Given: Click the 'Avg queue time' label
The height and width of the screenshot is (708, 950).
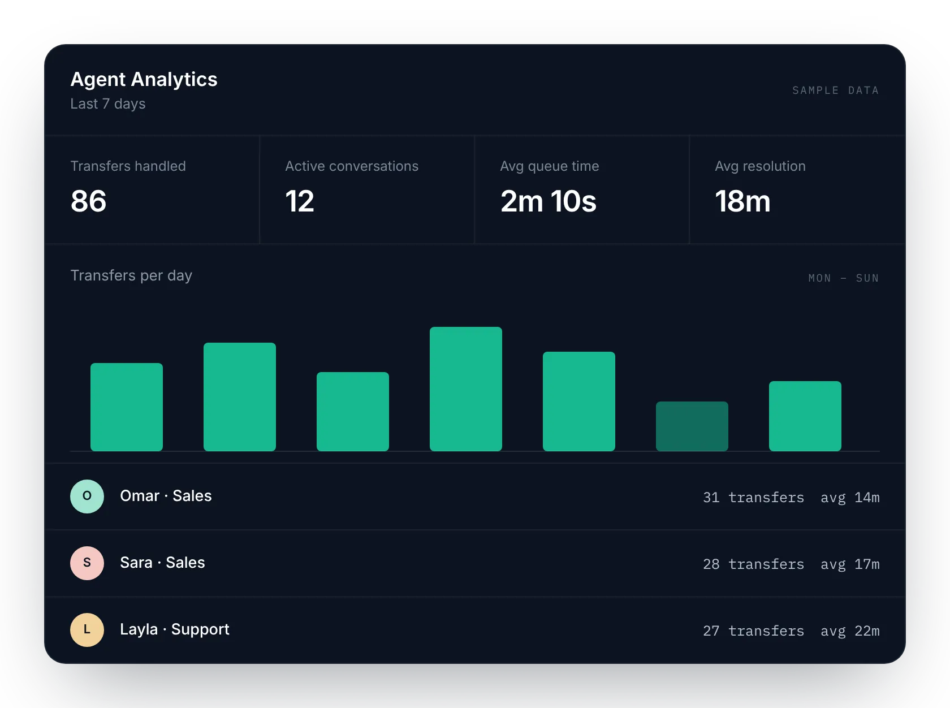Looking at the screenshot, I should click(x=550, y=166).
